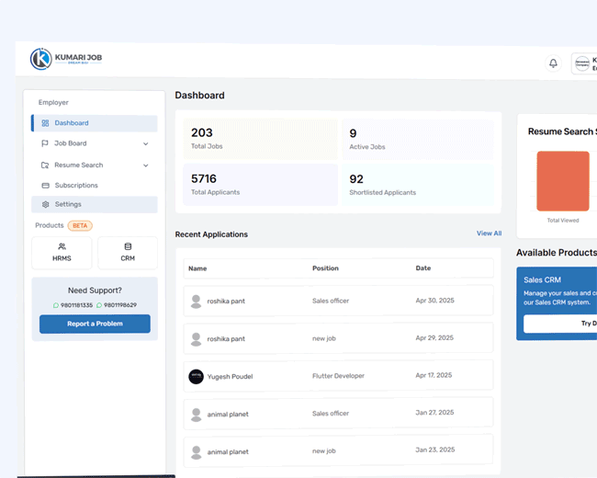The image size is (597, 478).
Task: Click the Kumari Job logo
Action: 66,60
